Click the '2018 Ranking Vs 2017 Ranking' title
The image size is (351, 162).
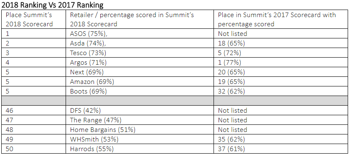click(52, 5)
